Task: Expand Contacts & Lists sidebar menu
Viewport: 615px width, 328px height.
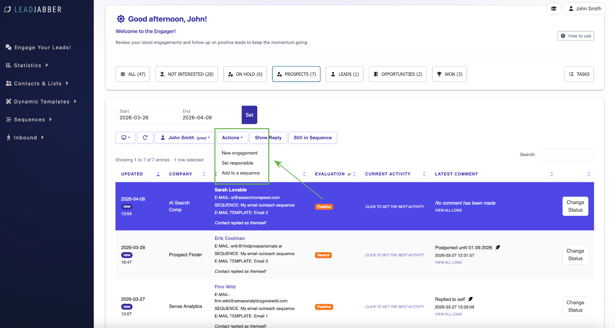Action: pyautogui.click(x=37, y=83)
